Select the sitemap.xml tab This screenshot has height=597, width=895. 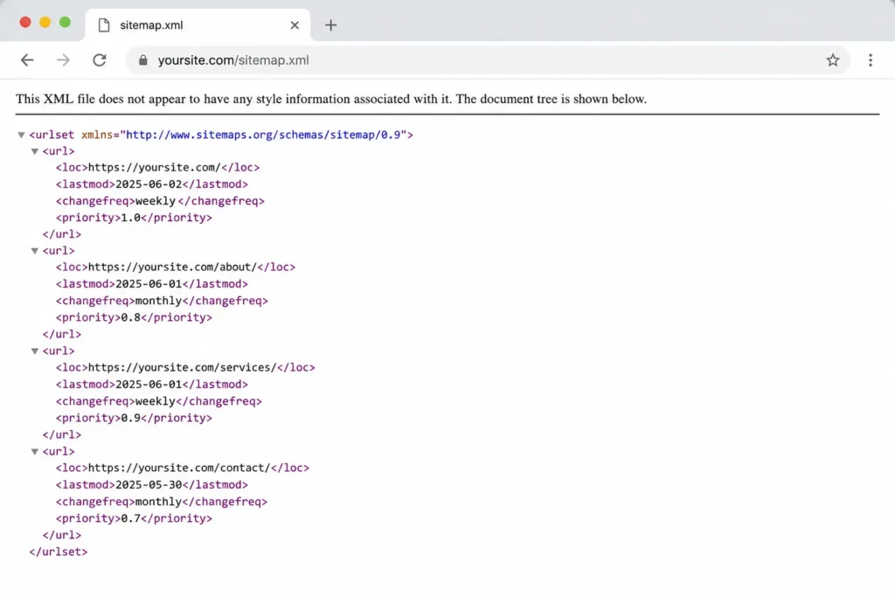(198, 25)
